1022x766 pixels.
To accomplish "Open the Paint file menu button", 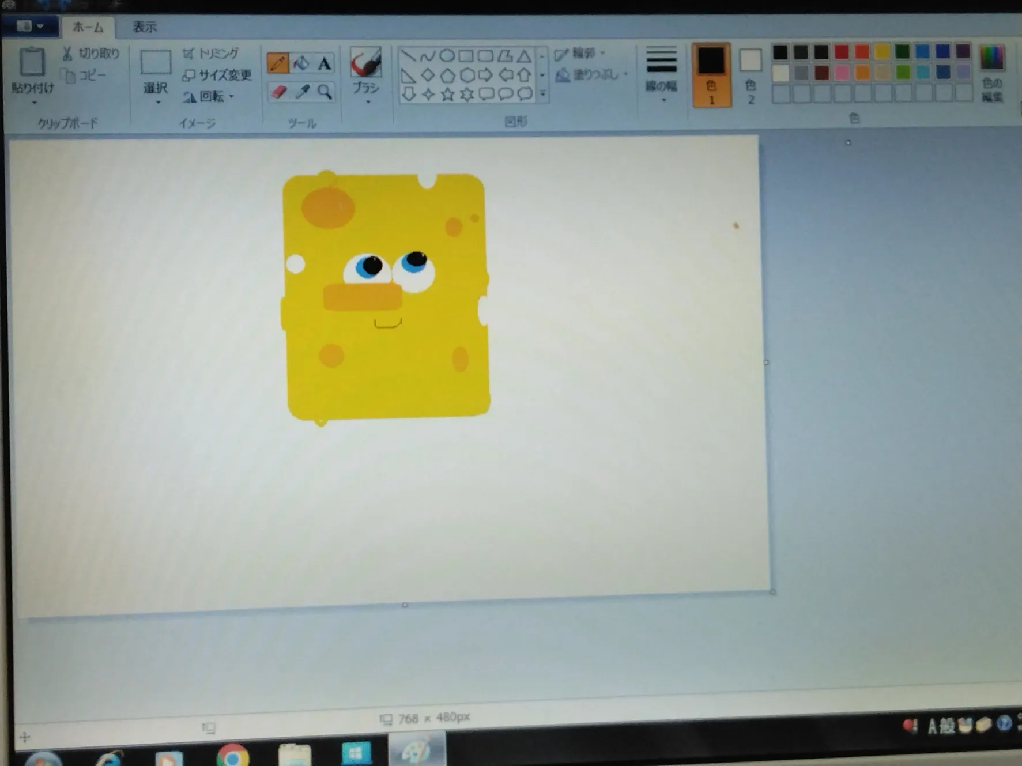I will pyautogui.click(x=30, y=26).
